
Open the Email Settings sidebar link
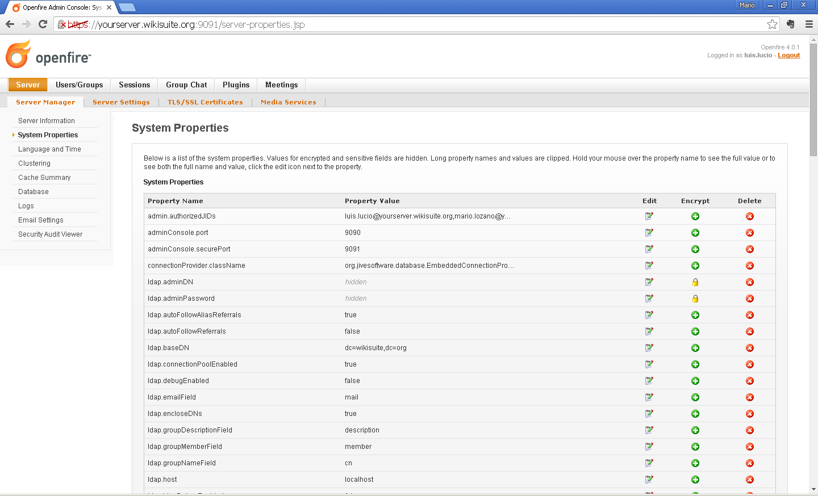[41, 220]
